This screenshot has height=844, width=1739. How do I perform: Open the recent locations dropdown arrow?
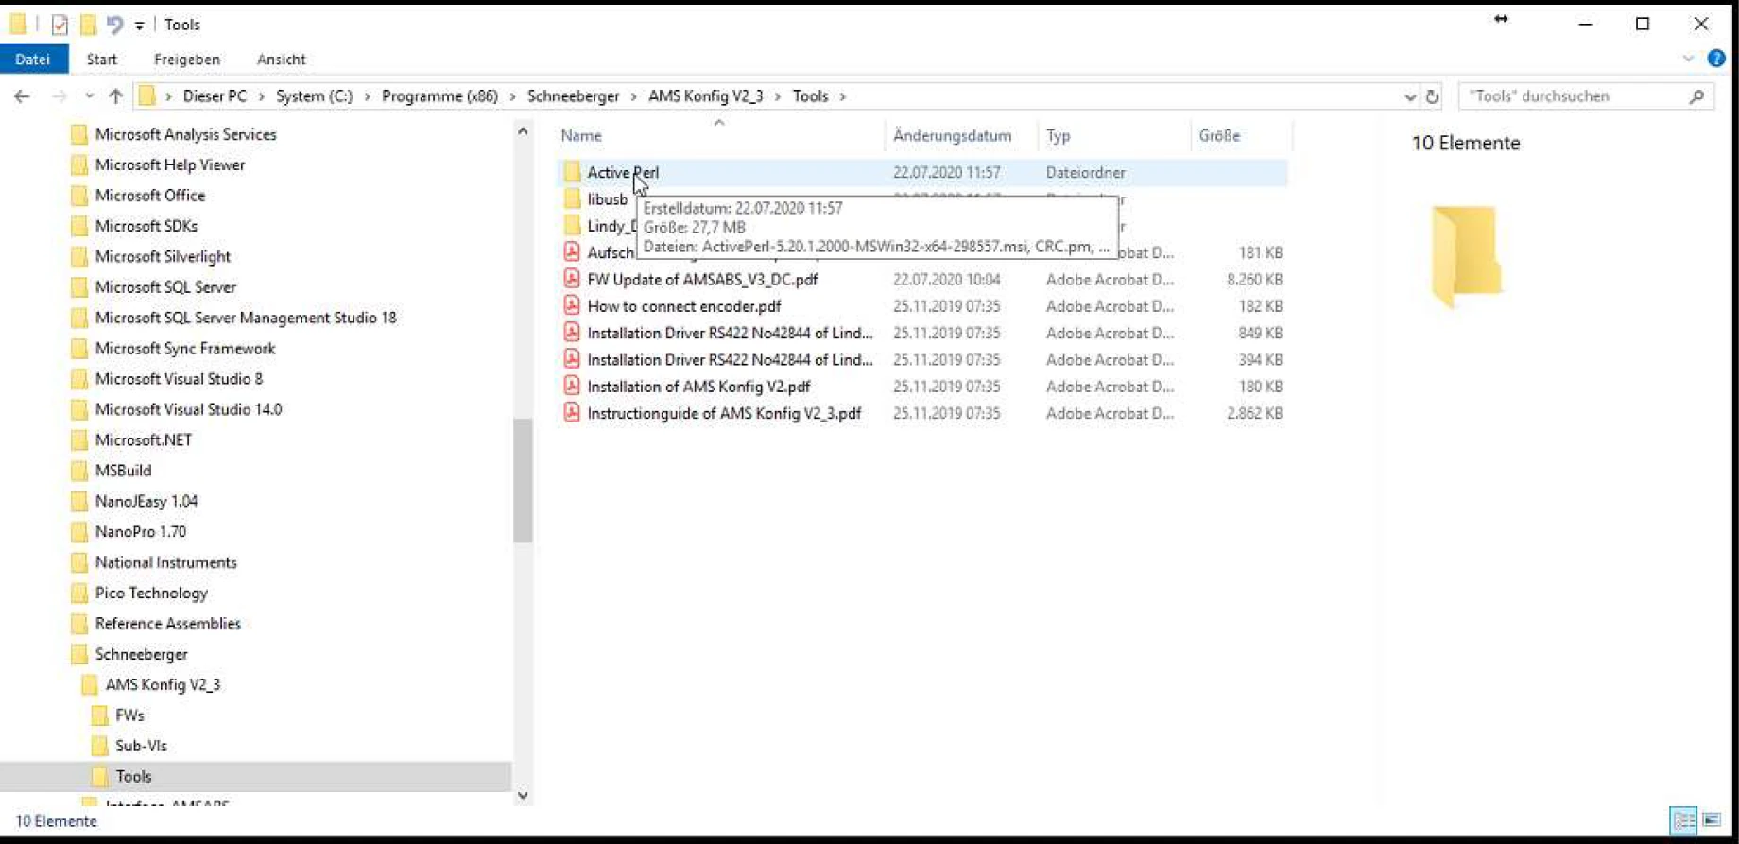click(89, 96)
